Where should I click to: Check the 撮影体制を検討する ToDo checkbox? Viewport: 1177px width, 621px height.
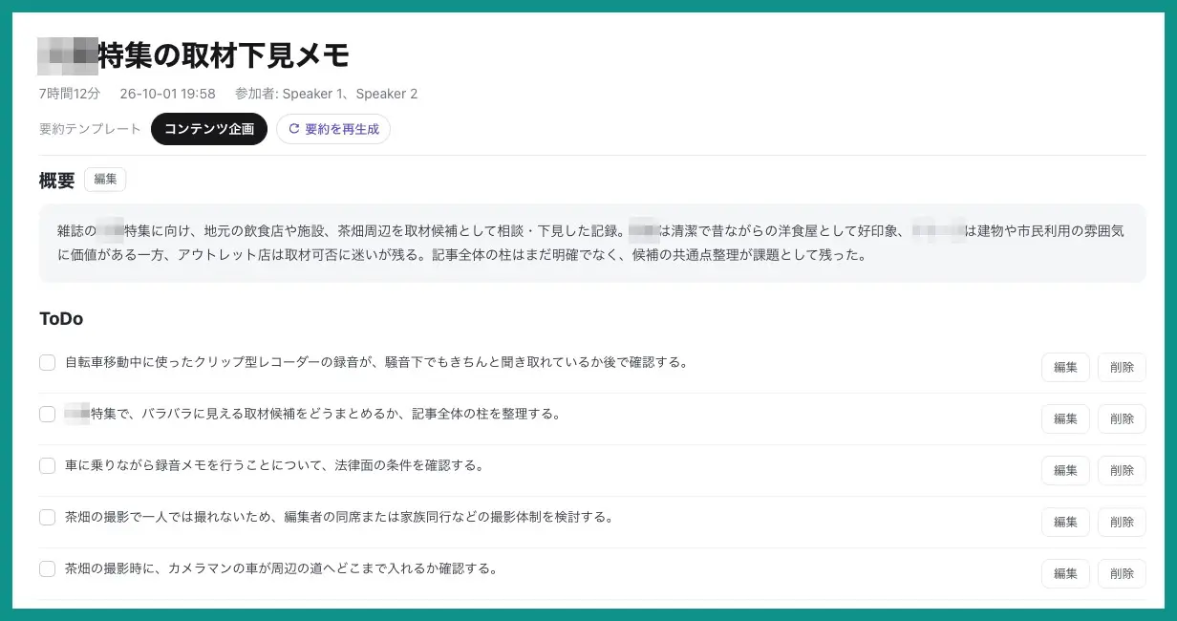click(x=47, y=518)
